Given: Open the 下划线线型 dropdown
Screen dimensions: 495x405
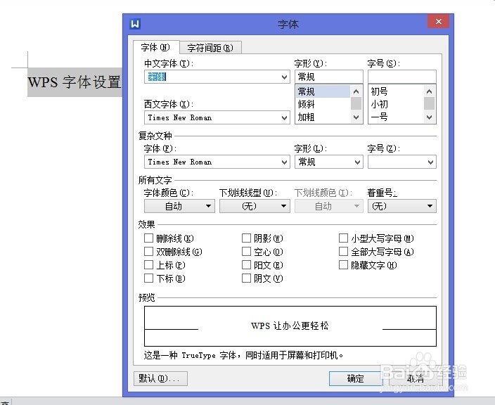Looking at the screenshot, I should (255, 206).
